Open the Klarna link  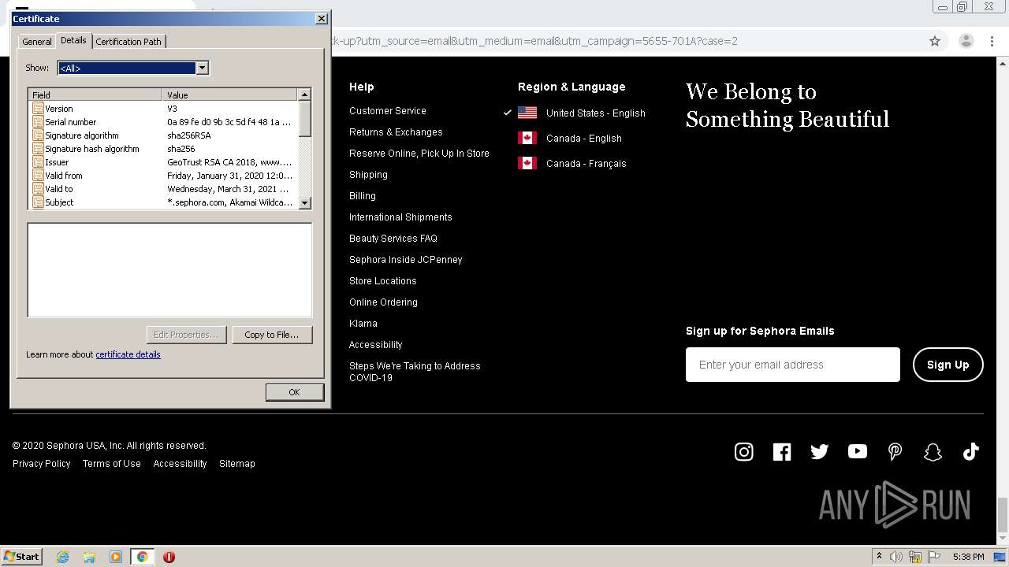click(363, 324)
